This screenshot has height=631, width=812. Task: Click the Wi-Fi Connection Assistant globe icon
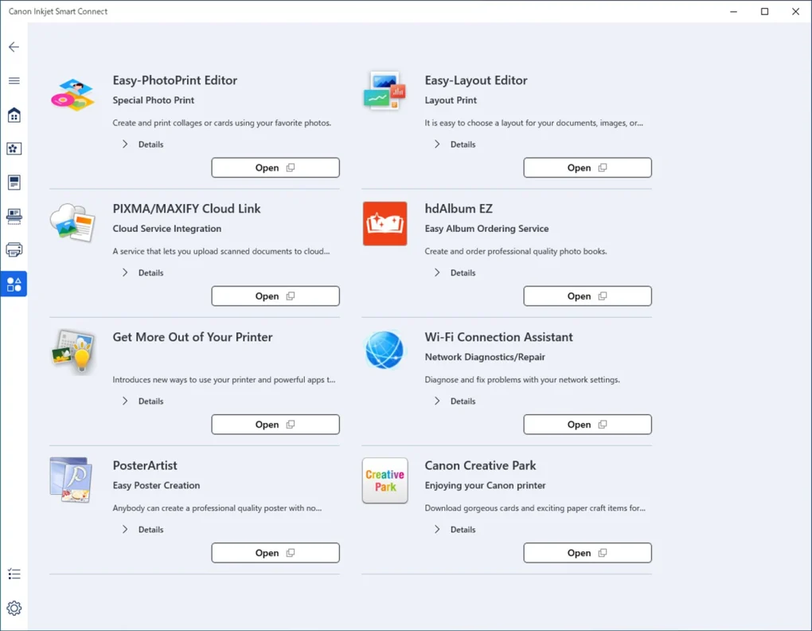[385, 351]
